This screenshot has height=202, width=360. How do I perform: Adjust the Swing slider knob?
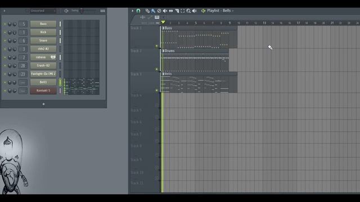pos(82,11)
